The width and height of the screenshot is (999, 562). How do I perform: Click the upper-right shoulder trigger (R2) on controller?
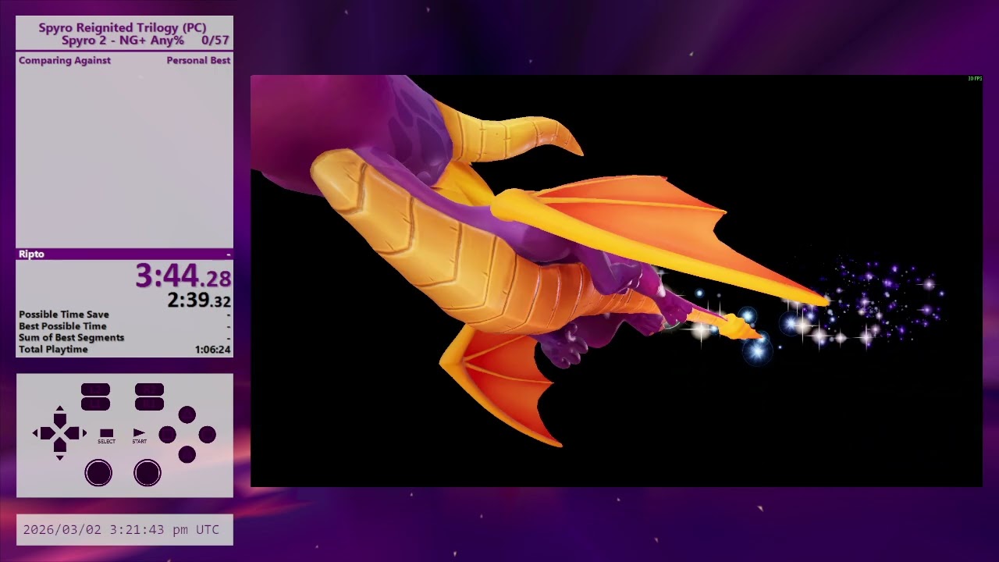149,389
